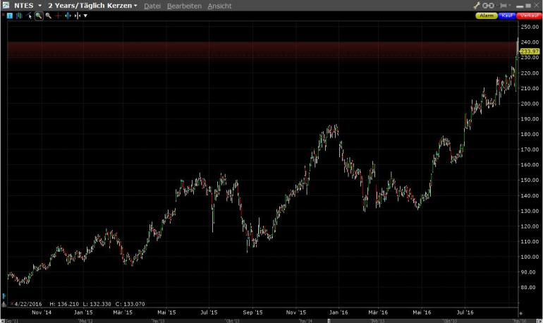Click the Jan '15 time axis label
The image size is (543, 323).
click(x=83, y=312)
